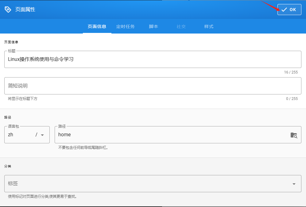
Task: Open the 定时任务 tab
Action: (125, 26)
